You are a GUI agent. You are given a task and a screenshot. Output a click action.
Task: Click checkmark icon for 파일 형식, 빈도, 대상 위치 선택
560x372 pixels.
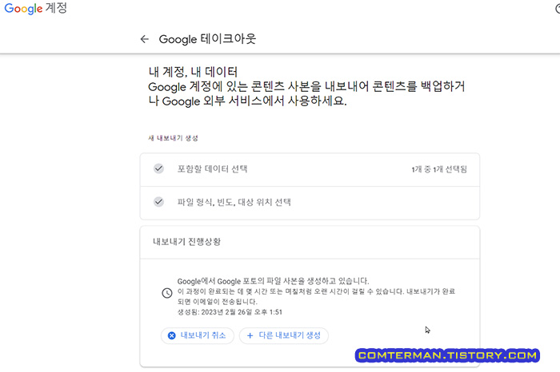(x=158, y=202)
